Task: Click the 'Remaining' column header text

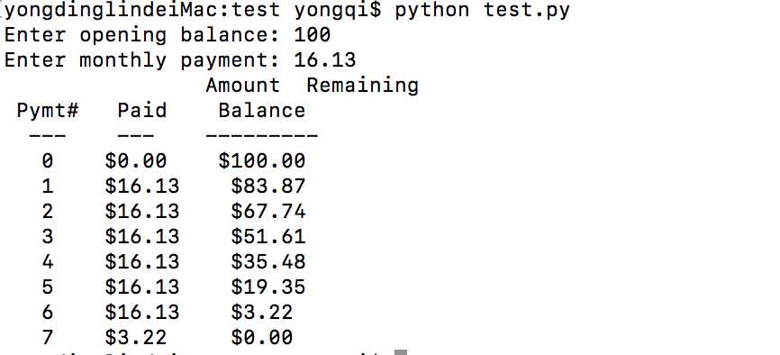Action: pos(362,86)
